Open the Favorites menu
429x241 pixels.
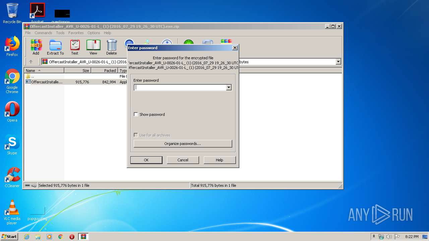(x=76, y=33)
